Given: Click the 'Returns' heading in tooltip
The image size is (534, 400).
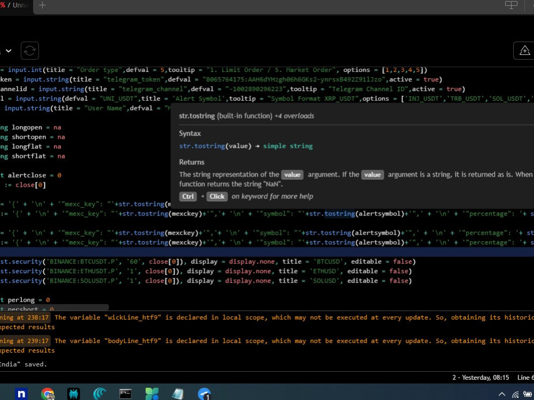Looking at the screenshot, I should click(x=192, y=162).
